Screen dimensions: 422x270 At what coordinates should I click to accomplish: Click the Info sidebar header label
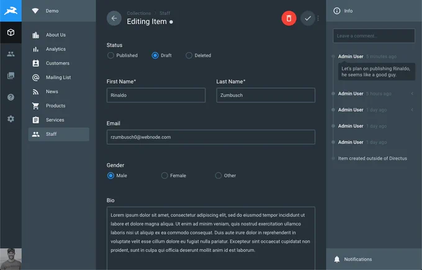pos(348,11)
